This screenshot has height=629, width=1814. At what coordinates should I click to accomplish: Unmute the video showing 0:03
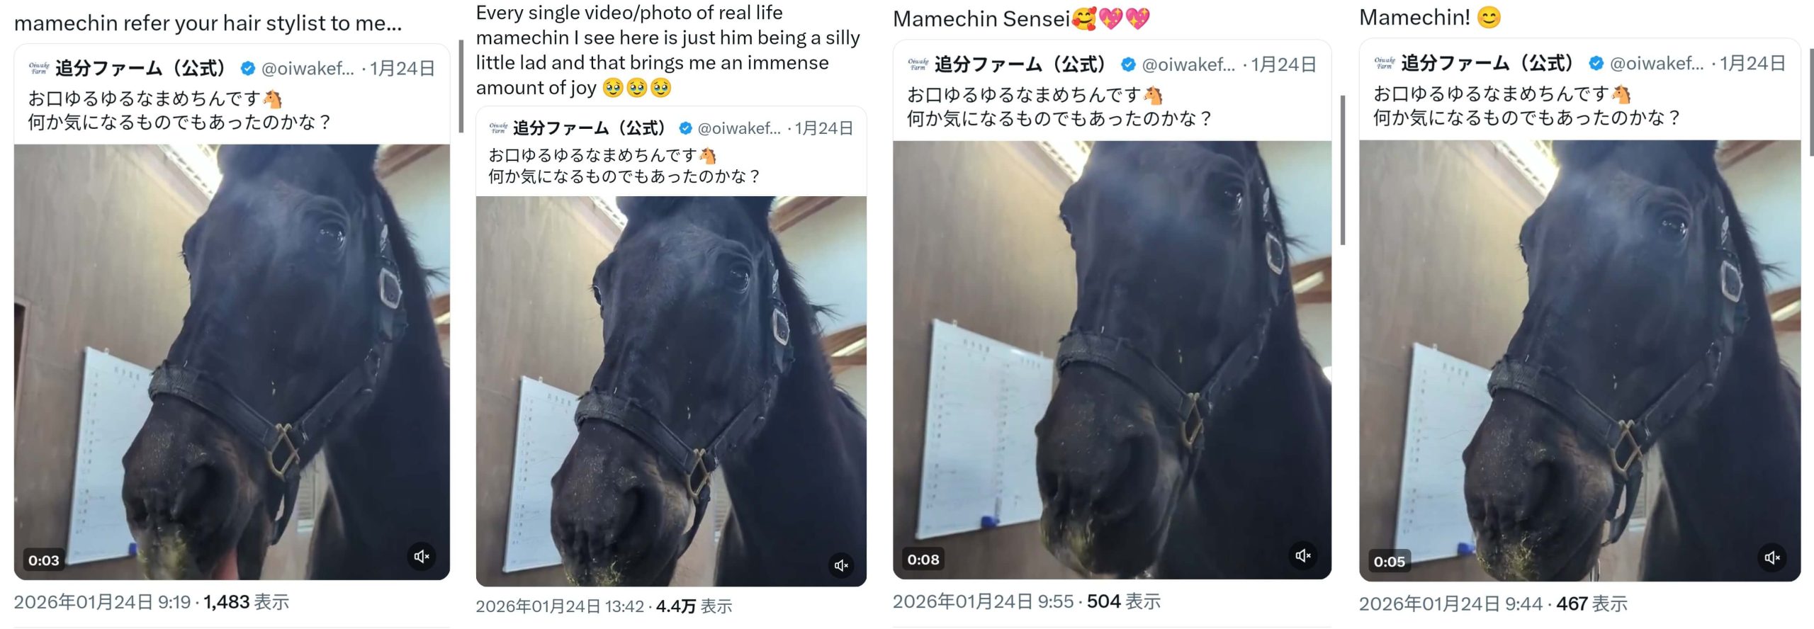[422, 556]
